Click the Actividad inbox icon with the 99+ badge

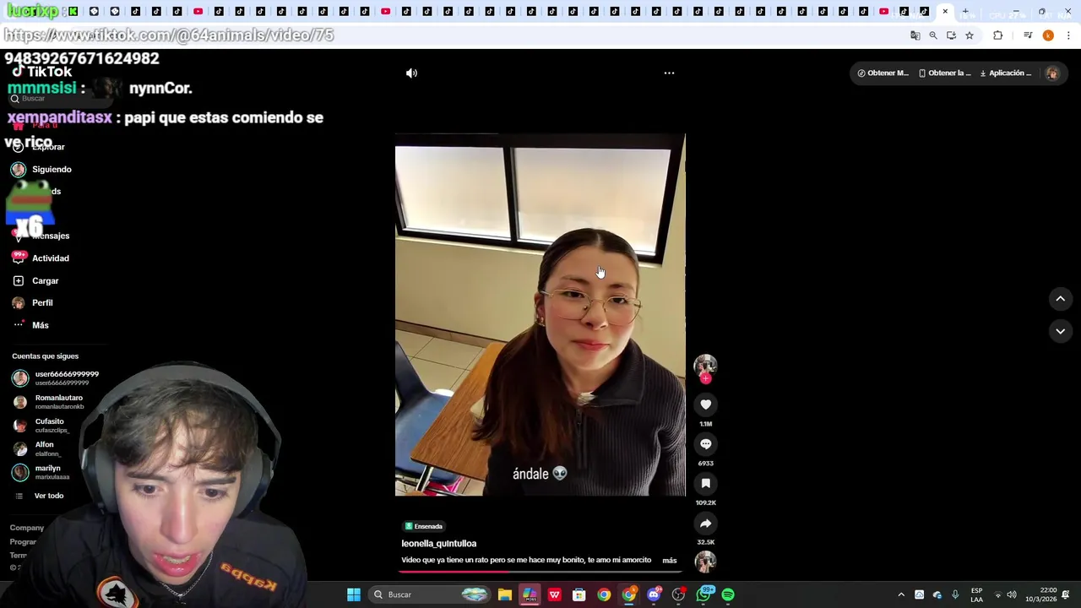click(19, 258)
